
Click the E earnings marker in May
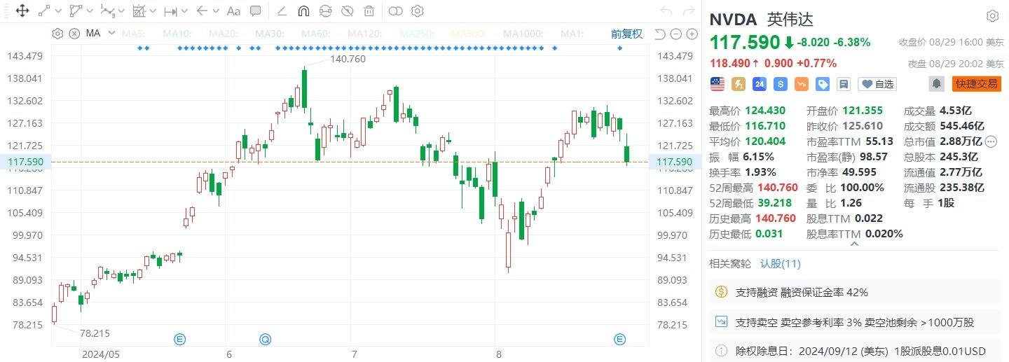[180, 340]
